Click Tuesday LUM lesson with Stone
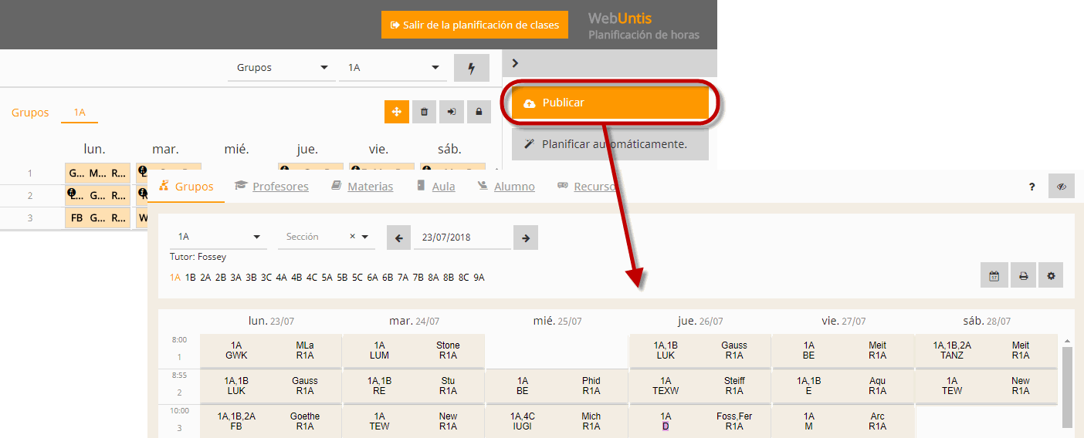The width and height of the screenshot is (1084, 438). coord(413,351)
